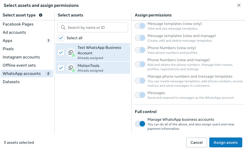Screen dimensions: 245x149
Task: Uncheck the Select all checkbox
Action: [61, 38]
